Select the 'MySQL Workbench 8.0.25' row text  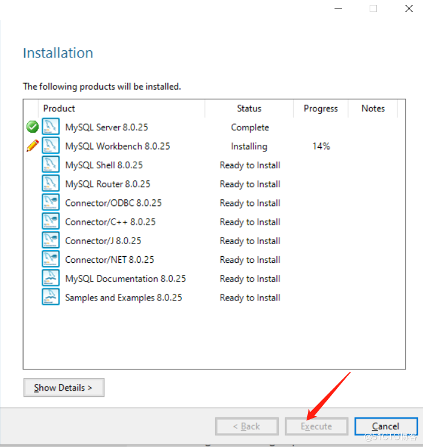click(118, 146)
